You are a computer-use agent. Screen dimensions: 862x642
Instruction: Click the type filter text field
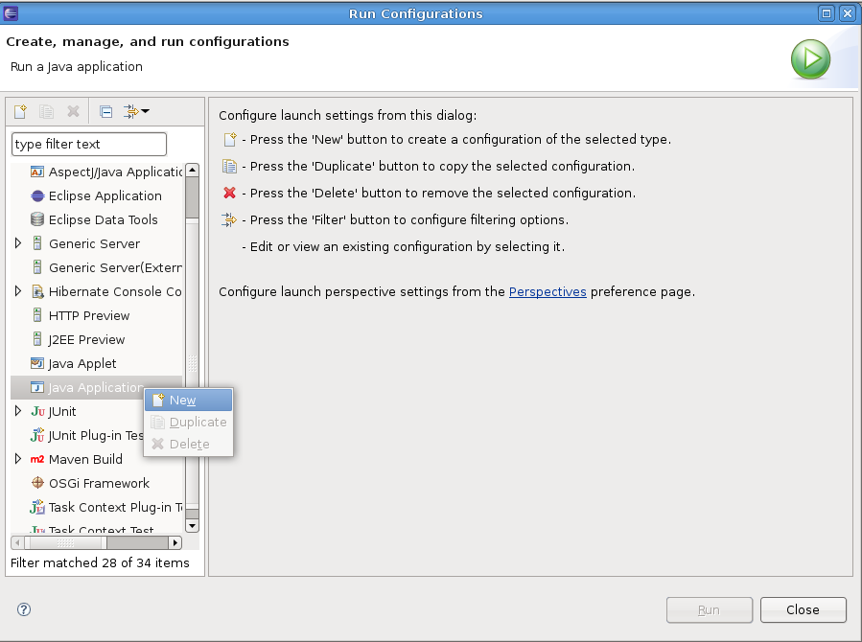click(x=88, y=144)
